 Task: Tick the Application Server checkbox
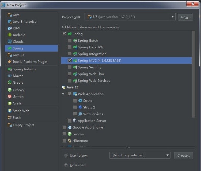pos(70,121)
